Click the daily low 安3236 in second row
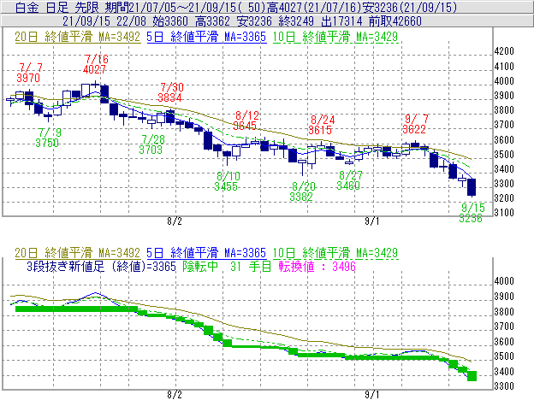 click(254, 21)
